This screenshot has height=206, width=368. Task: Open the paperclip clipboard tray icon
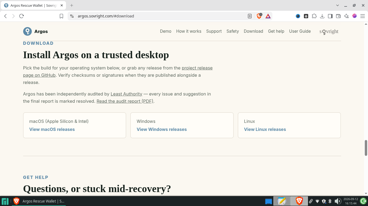311,201
